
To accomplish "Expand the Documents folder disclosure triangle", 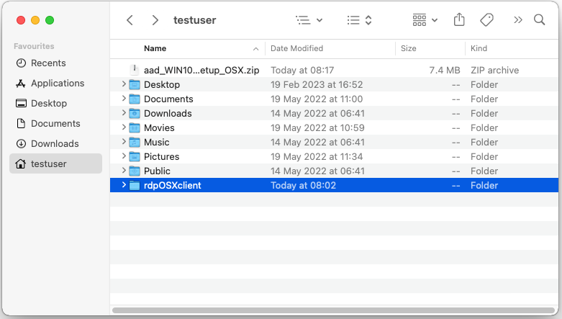I will 124,99.
